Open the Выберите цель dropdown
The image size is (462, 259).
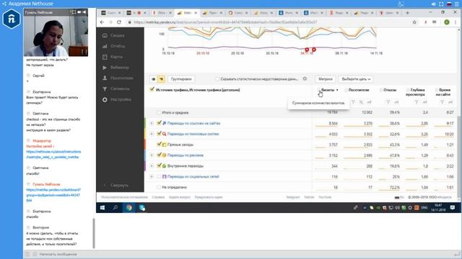click(356, 79)
